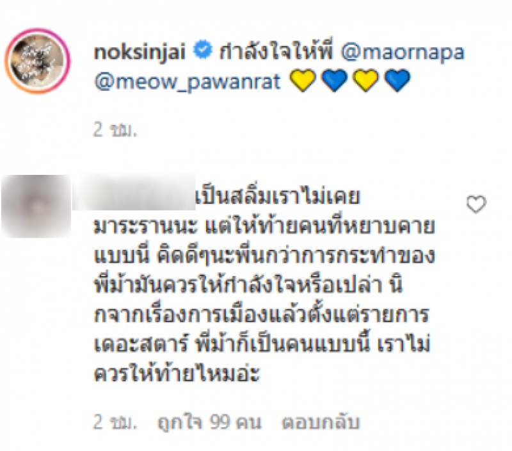Click the word เดอะสตาร์ in the comment
Image resolution: width=512 pixels, height=451 pixels.
click(140, 344)
